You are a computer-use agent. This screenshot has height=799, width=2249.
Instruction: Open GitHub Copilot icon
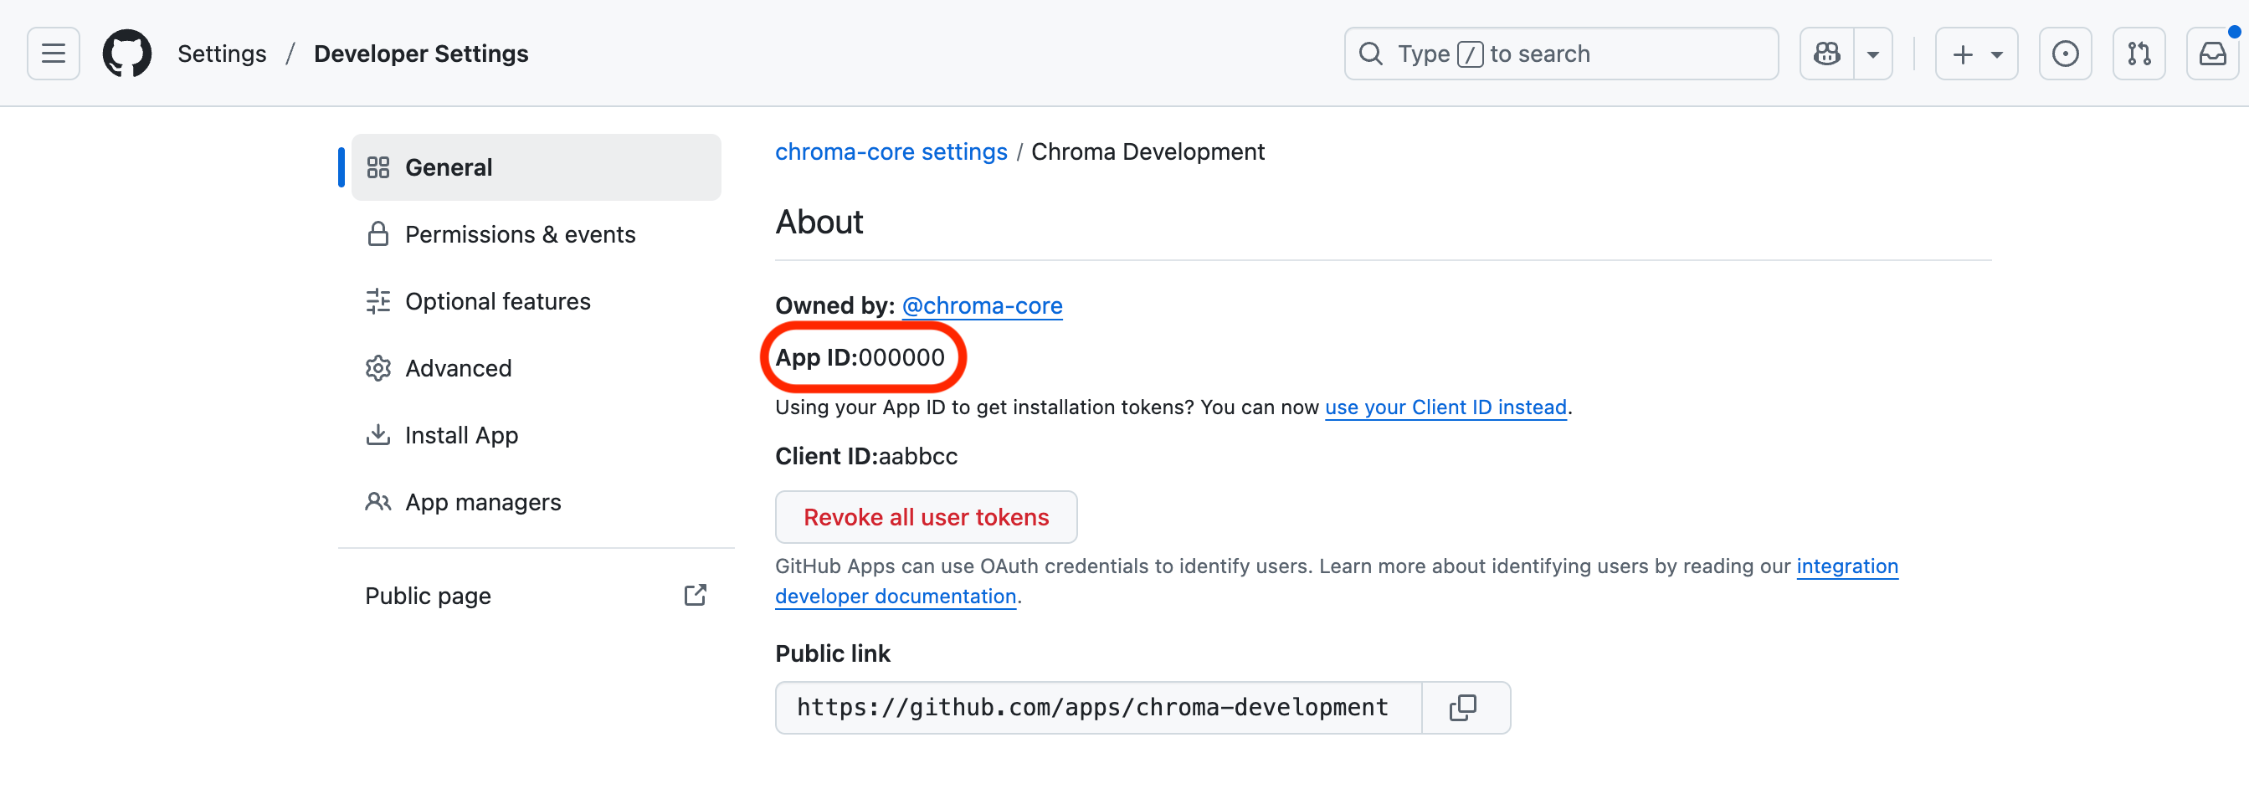pos(1825,54)
